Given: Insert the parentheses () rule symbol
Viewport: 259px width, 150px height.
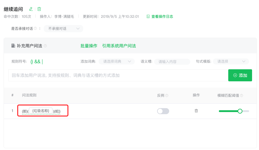Looking at the screenshot, I should (x=32, y=62).
